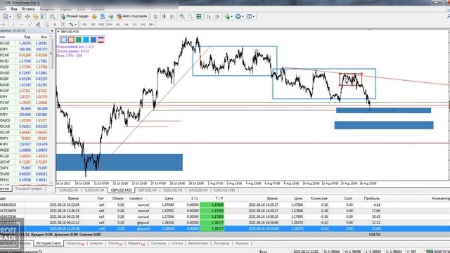Open the Data Window toolbar icon
This screenshot has height=253, width=450.
27,16
